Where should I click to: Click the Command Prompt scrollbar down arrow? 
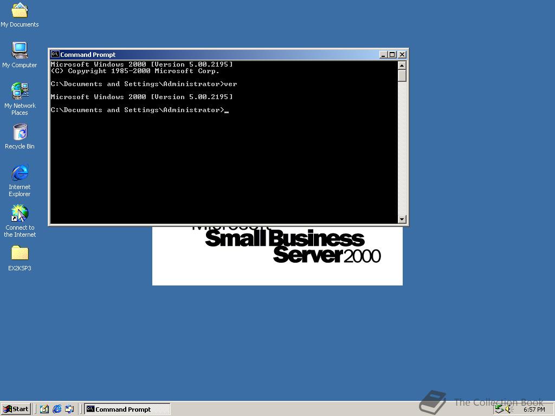pyautogui.click(x=402, y=219)
